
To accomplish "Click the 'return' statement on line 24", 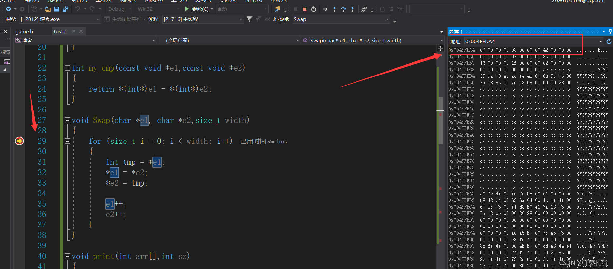I will click(102, 89).
